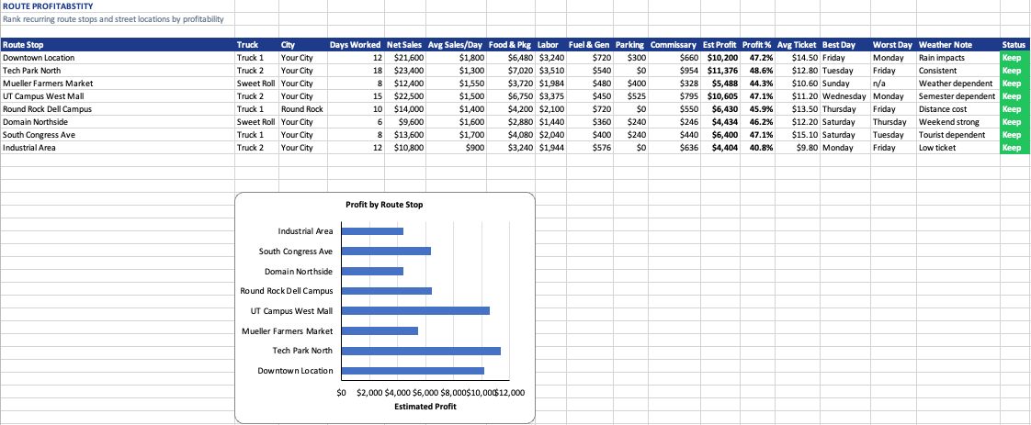1031x425 pixels.
Task: Click the UT Campus West Mall bar in chart
Action: pyautogui.click(x=415, y=310)
